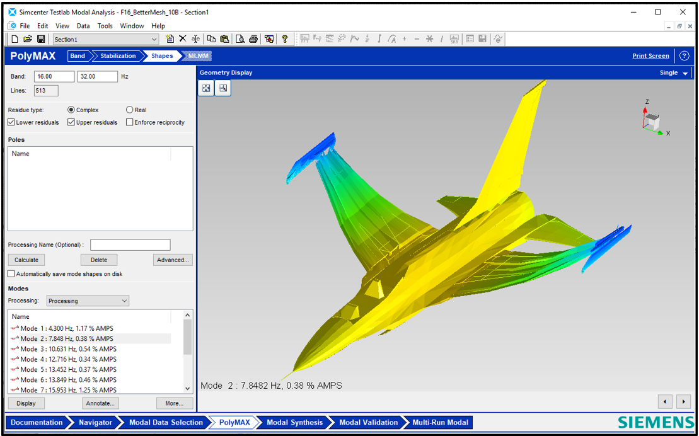The height and width of the screenshot is (436, 699).
Task: Click the Delete X icon in toolbar
Action: pyautogui.click(x=183, y=39)
